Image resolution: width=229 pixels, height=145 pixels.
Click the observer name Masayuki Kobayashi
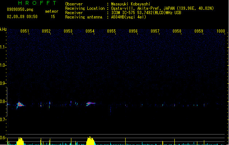[x=131, y=4]
